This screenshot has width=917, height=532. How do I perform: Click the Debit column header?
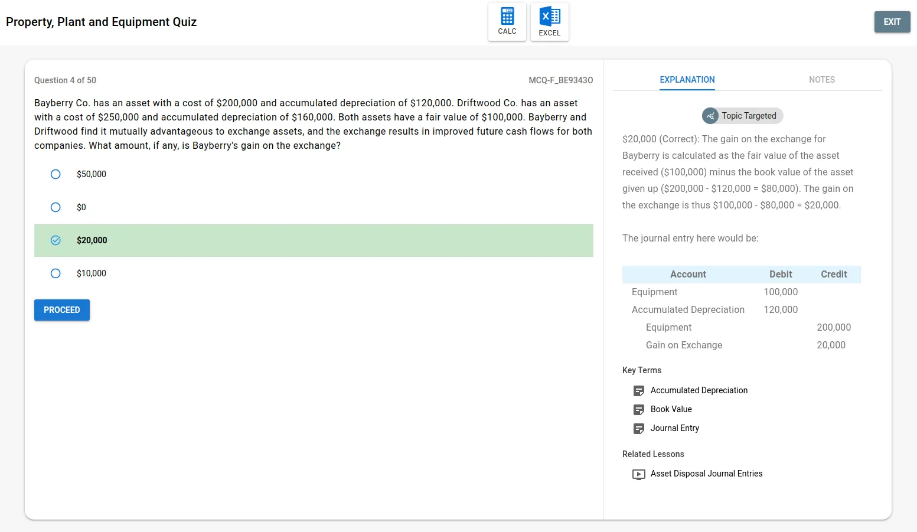click(x=781, y=274)
